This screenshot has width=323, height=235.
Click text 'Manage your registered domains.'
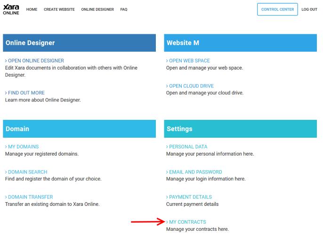click(42, 154)
